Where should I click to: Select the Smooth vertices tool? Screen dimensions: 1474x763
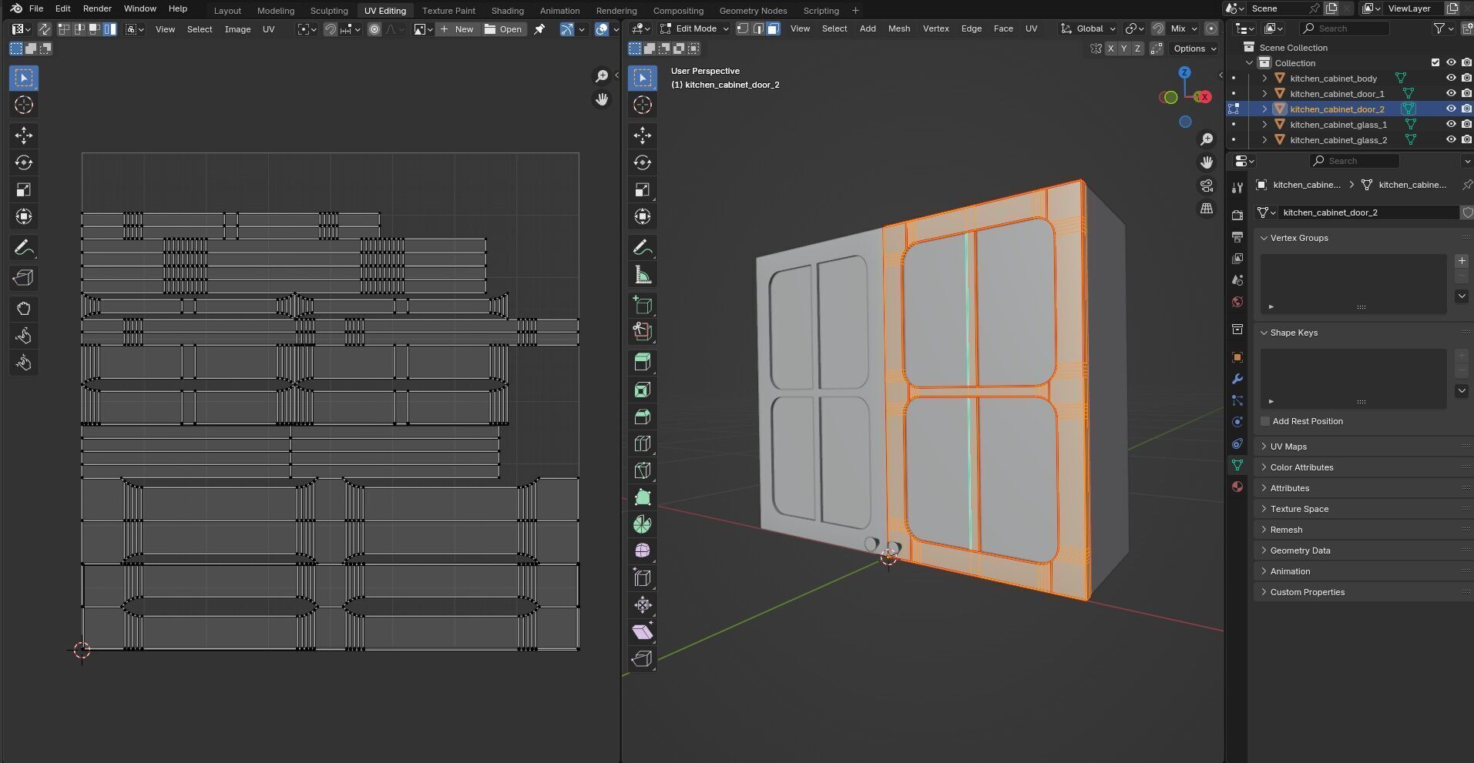tap(643, 551)
